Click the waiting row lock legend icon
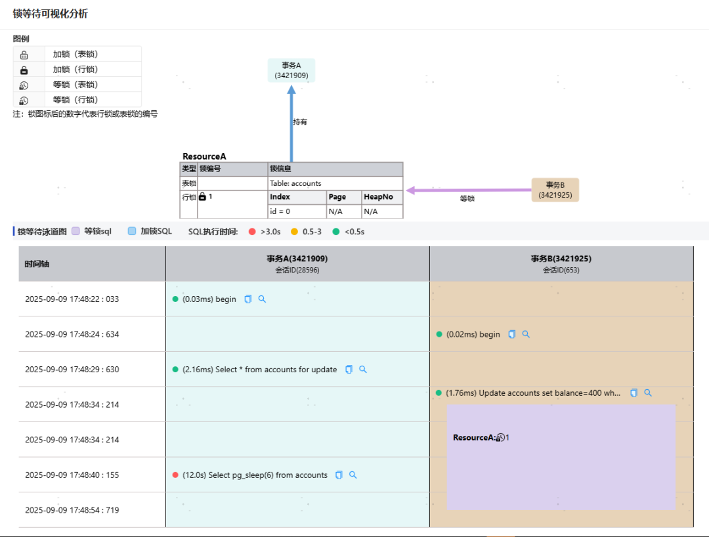The height and width of the screenshot is (537, 709). click(x=24, y=101)
